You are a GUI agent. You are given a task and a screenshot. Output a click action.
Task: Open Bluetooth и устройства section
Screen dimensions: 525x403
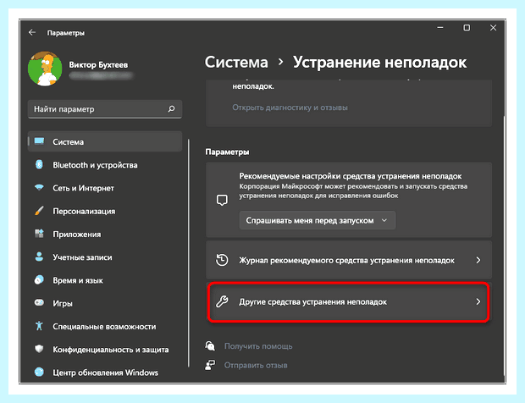pos(105,165)
